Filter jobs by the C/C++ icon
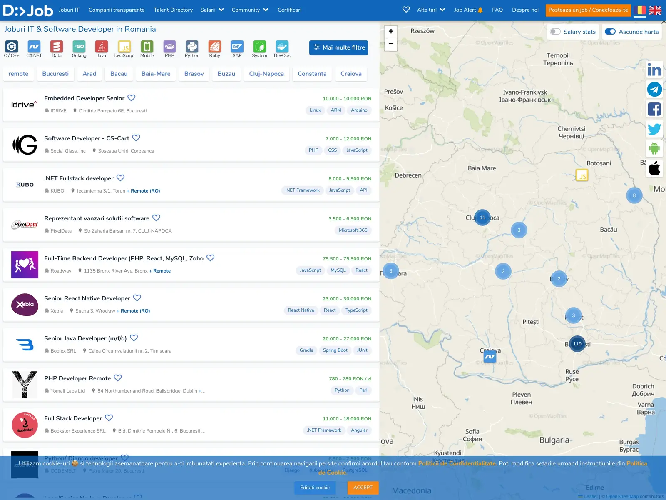This screenshot has height=500, width=666. [12, 46]
